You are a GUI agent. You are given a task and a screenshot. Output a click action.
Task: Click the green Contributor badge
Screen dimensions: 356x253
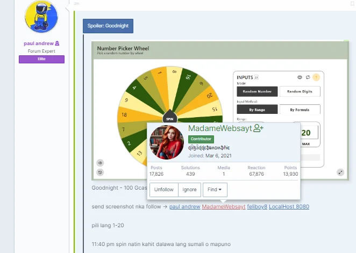pyautogui.click(x=201, y=139)
